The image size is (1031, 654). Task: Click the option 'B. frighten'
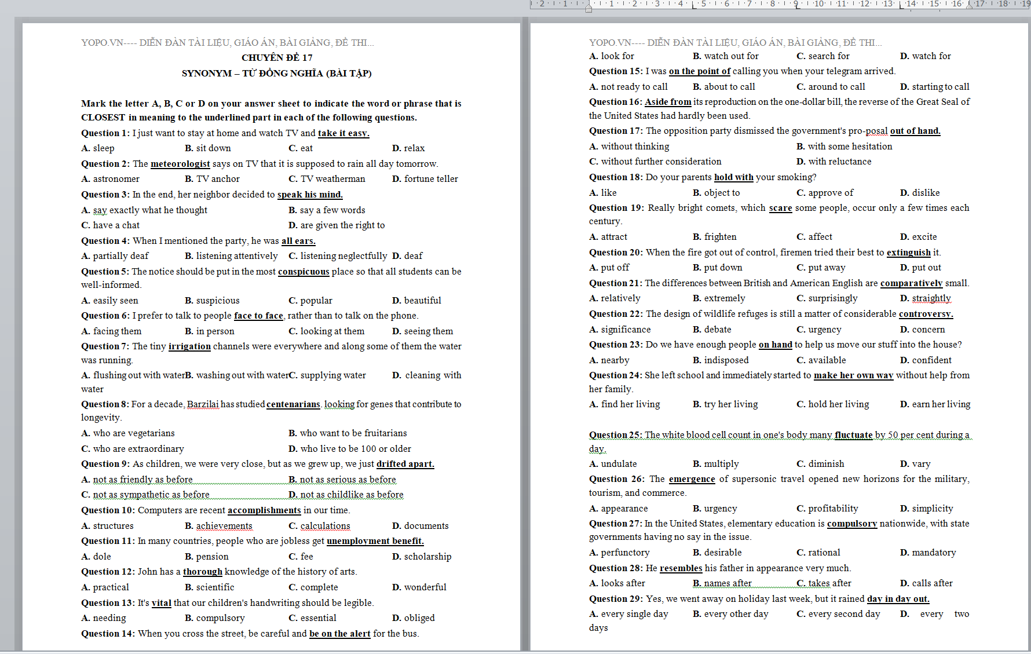point(715,237)
